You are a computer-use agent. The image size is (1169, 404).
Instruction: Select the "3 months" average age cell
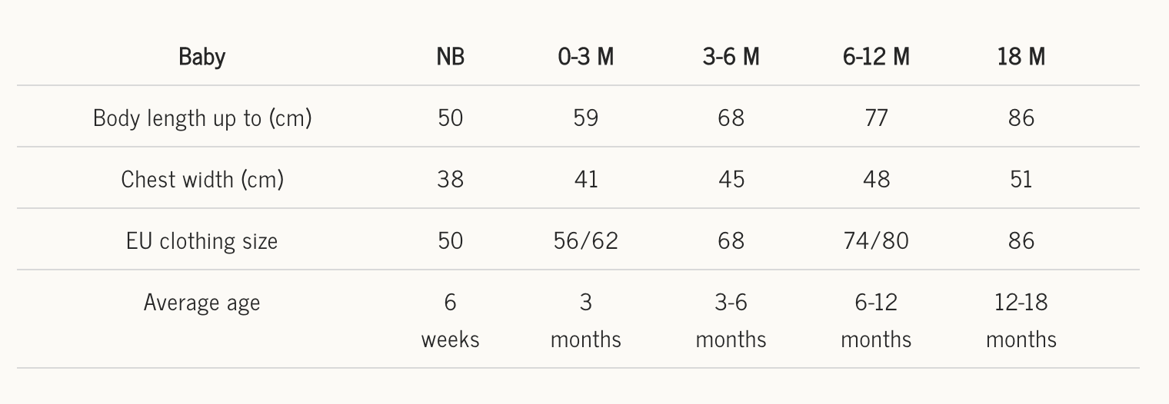pos(586,320)
